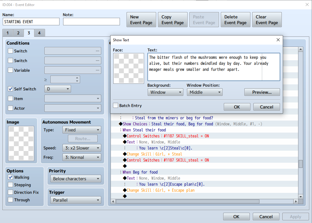Screen dimensions: 312x223
Task: Close the Show Text dialog
Action: click(x=278, y=40)
